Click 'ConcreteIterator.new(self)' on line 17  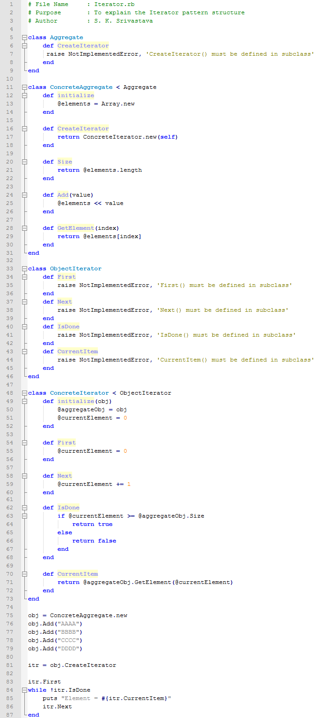click(131, 137)
